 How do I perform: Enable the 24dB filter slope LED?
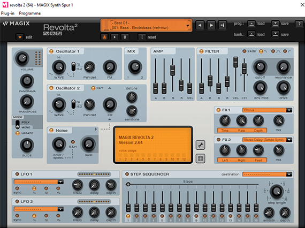245,51
